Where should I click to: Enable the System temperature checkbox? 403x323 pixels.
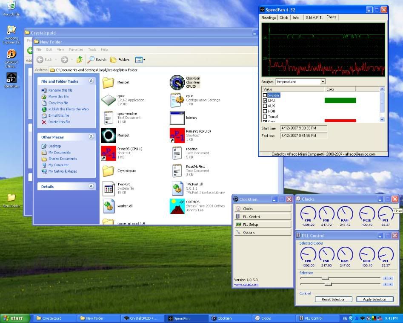pyautogui.click(x=265, y=95)
